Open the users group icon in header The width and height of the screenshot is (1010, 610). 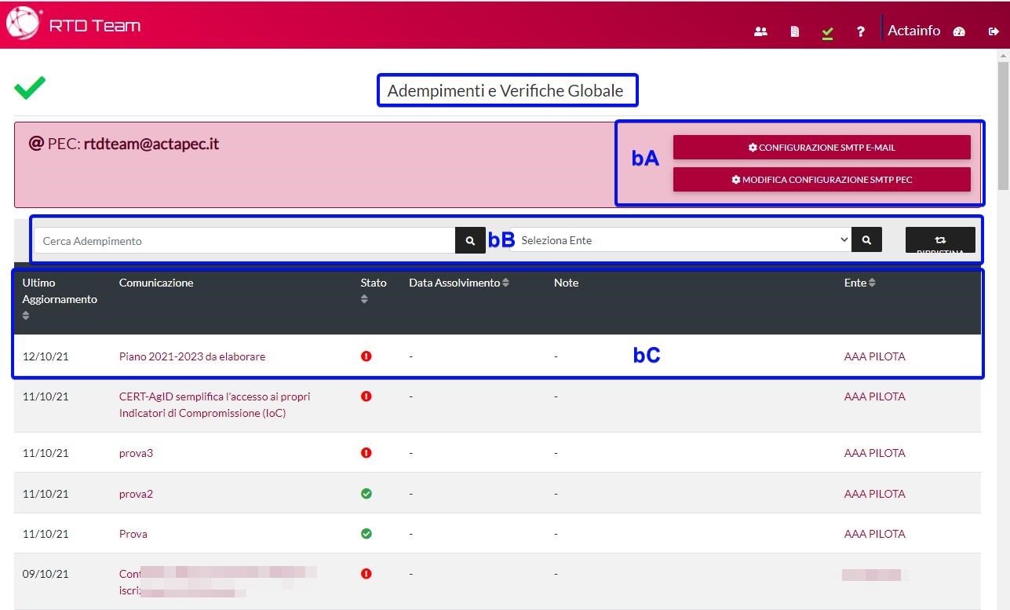pyautogui.click(x=760, y=32)
